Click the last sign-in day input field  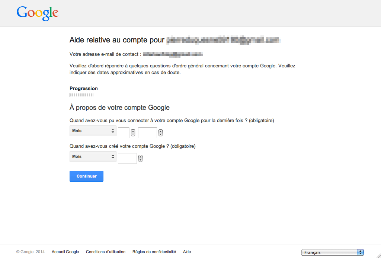pos(124,133)
